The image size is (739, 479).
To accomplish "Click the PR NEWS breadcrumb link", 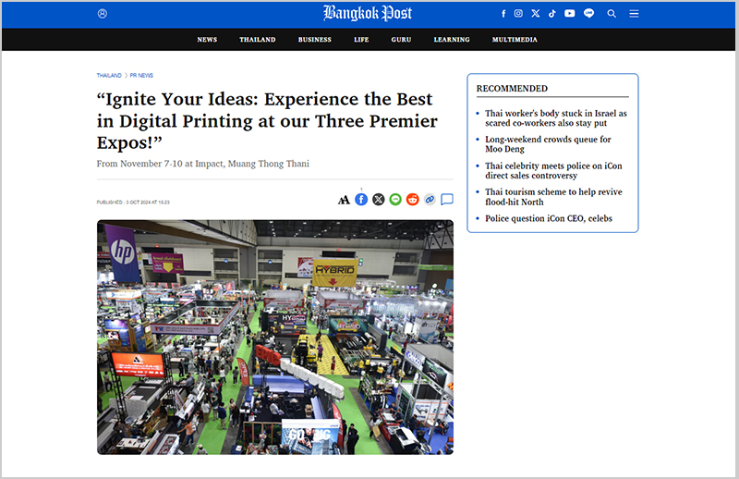I will tap(141, 76).
